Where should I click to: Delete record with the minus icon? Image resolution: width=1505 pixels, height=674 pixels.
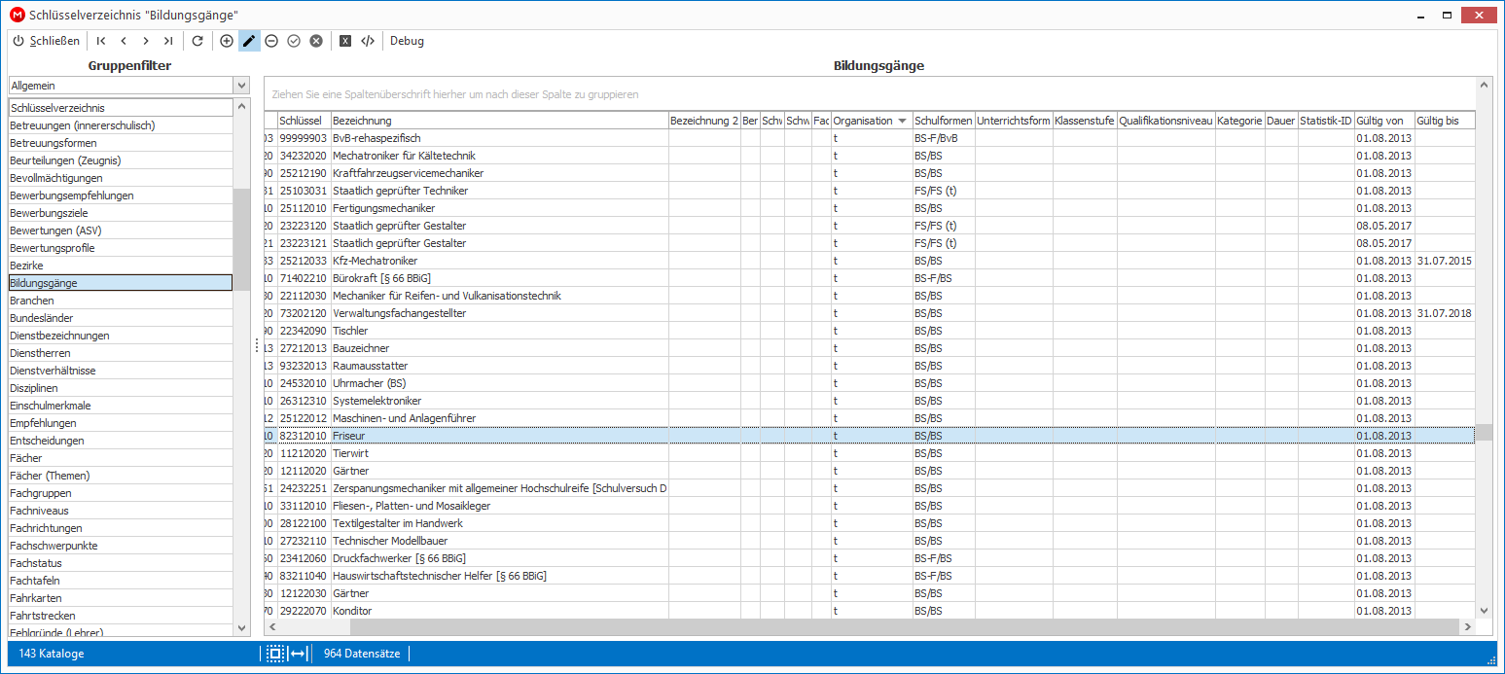click(271, 41)
